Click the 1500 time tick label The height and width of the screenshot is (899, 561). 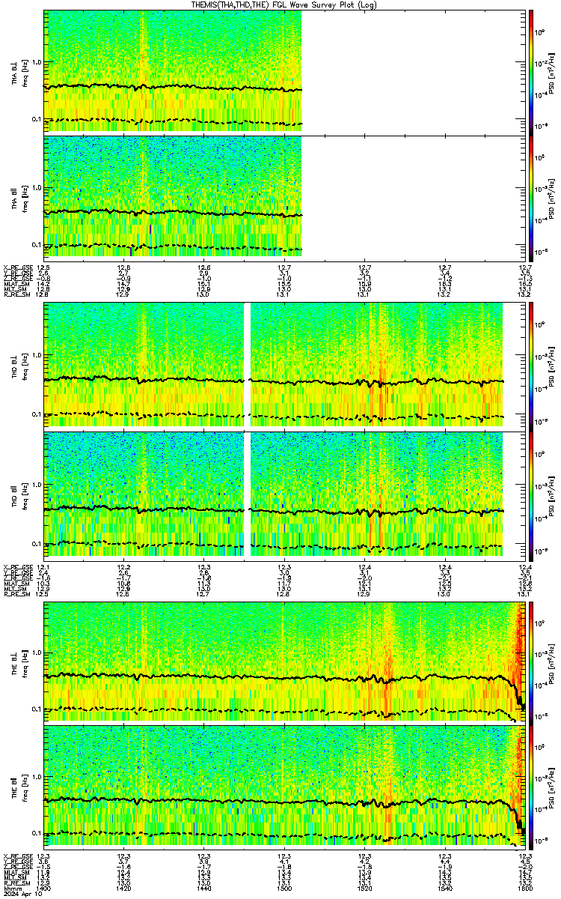(x=283, y=889)
